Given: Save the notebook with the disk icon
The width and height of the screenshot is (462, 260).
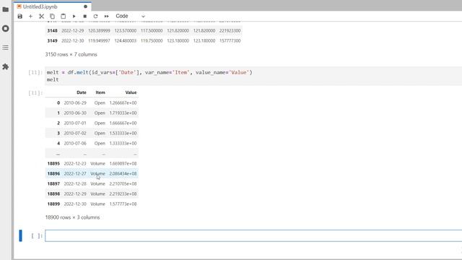Looking at the screenshot, I should pos(19,16).
